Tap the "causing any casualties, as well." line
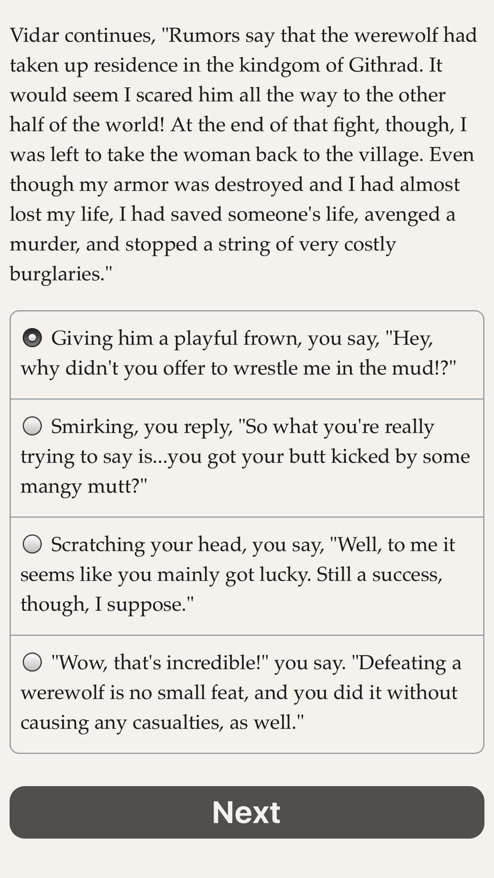The height and width of the screenshot is (878, 494). [162, 722]
